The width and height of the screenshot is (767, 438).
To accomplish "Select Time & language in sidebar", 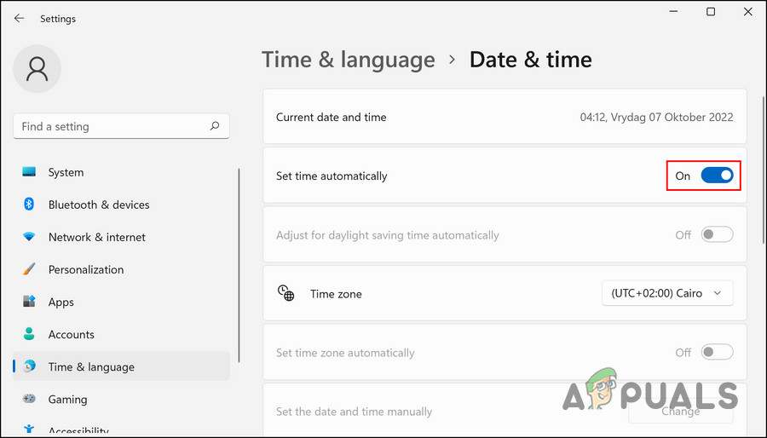I will (91, 366).
